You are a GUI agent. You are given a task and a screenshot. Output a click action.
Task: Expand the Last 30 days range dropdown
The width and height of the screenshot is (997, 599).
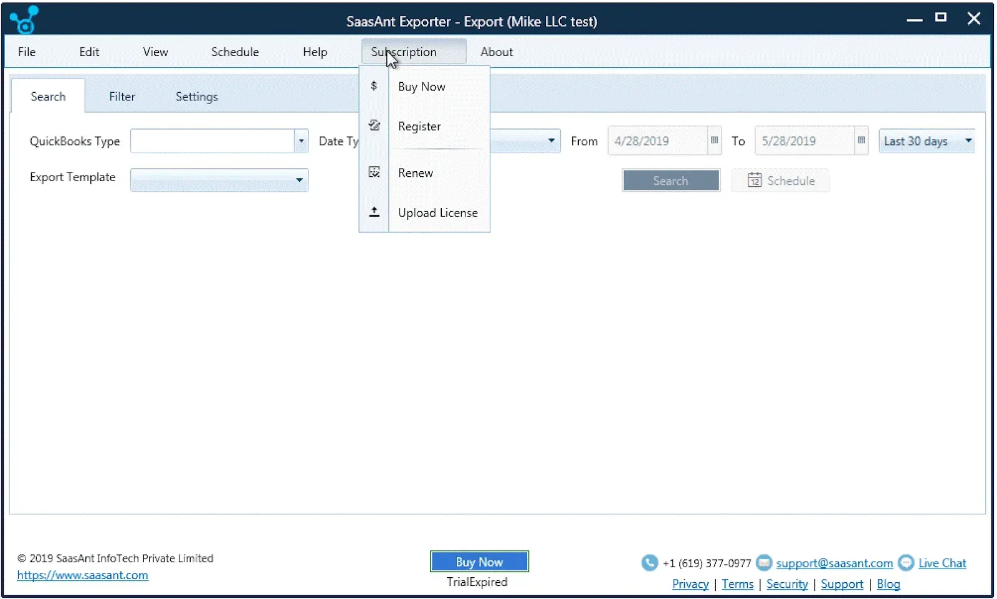927,141
